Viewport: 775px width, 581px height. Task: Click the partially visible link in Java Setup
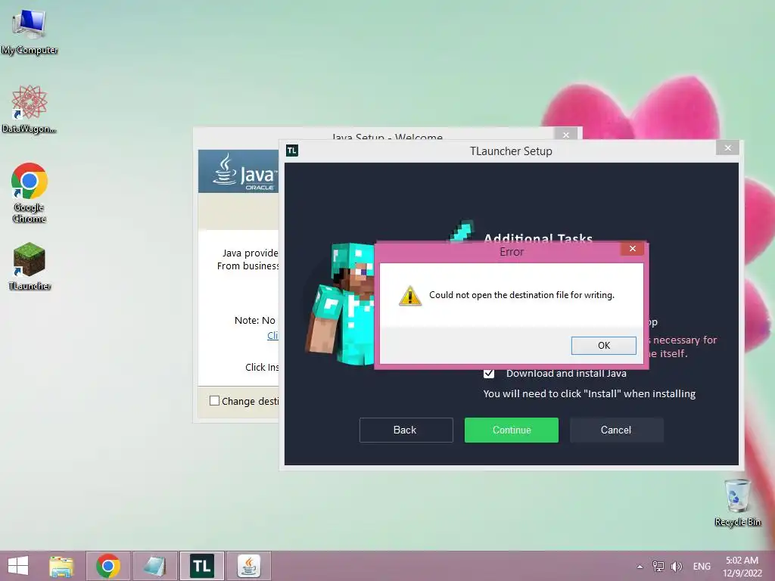coord(272,335)
